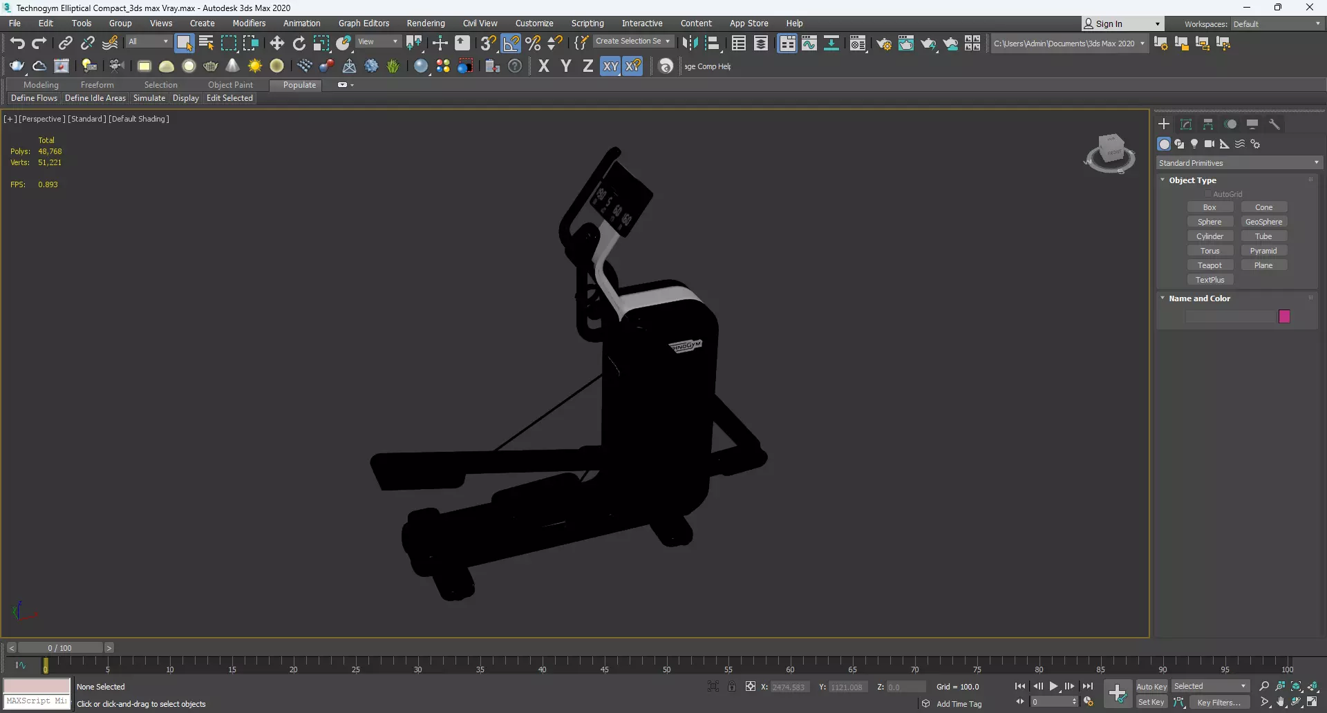The height and width of the screenshot is (713, 1327).
Task: Toggle the Selection Lock padlock
Action: click(x=732, y=686)
